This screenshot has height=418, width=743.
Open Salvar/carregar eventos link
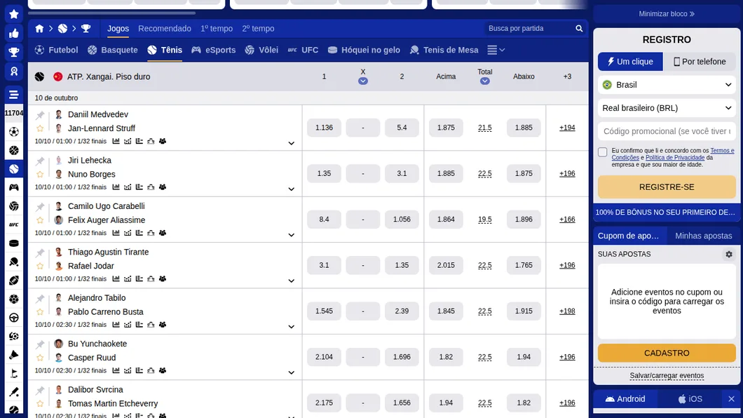pyautogui.click(x=667, y=376)
